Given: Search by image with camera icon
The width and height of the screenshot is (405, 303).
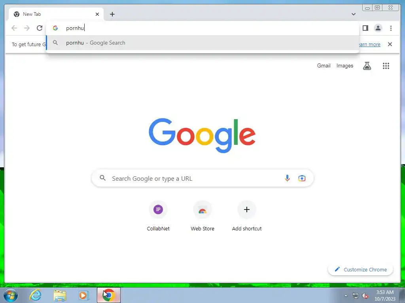Looking at the screenshot, I should click(x=302, y=178).
